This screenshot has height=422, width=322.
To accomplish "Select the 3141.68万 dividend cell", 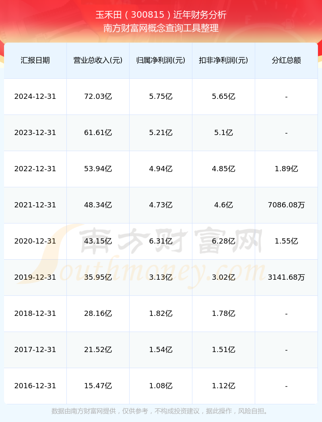I will point(287,277).
